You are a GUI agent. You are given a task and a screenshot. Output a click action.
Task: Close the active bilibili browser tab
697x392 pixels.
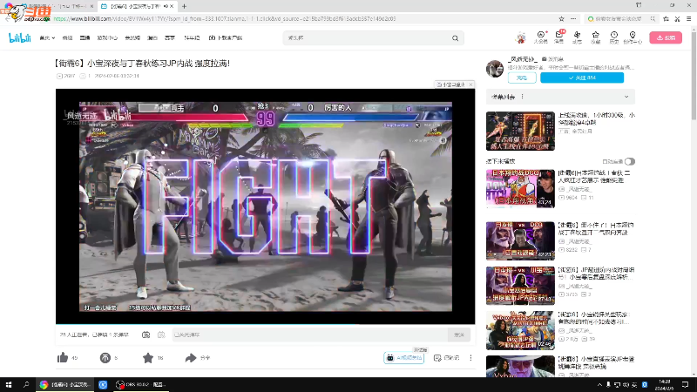click(x=172, y=6)
